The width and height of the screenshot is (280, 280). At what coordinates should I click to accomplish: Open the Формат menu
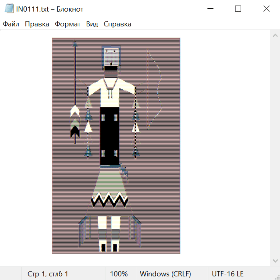pyautogui.click(x=68, y=24)
